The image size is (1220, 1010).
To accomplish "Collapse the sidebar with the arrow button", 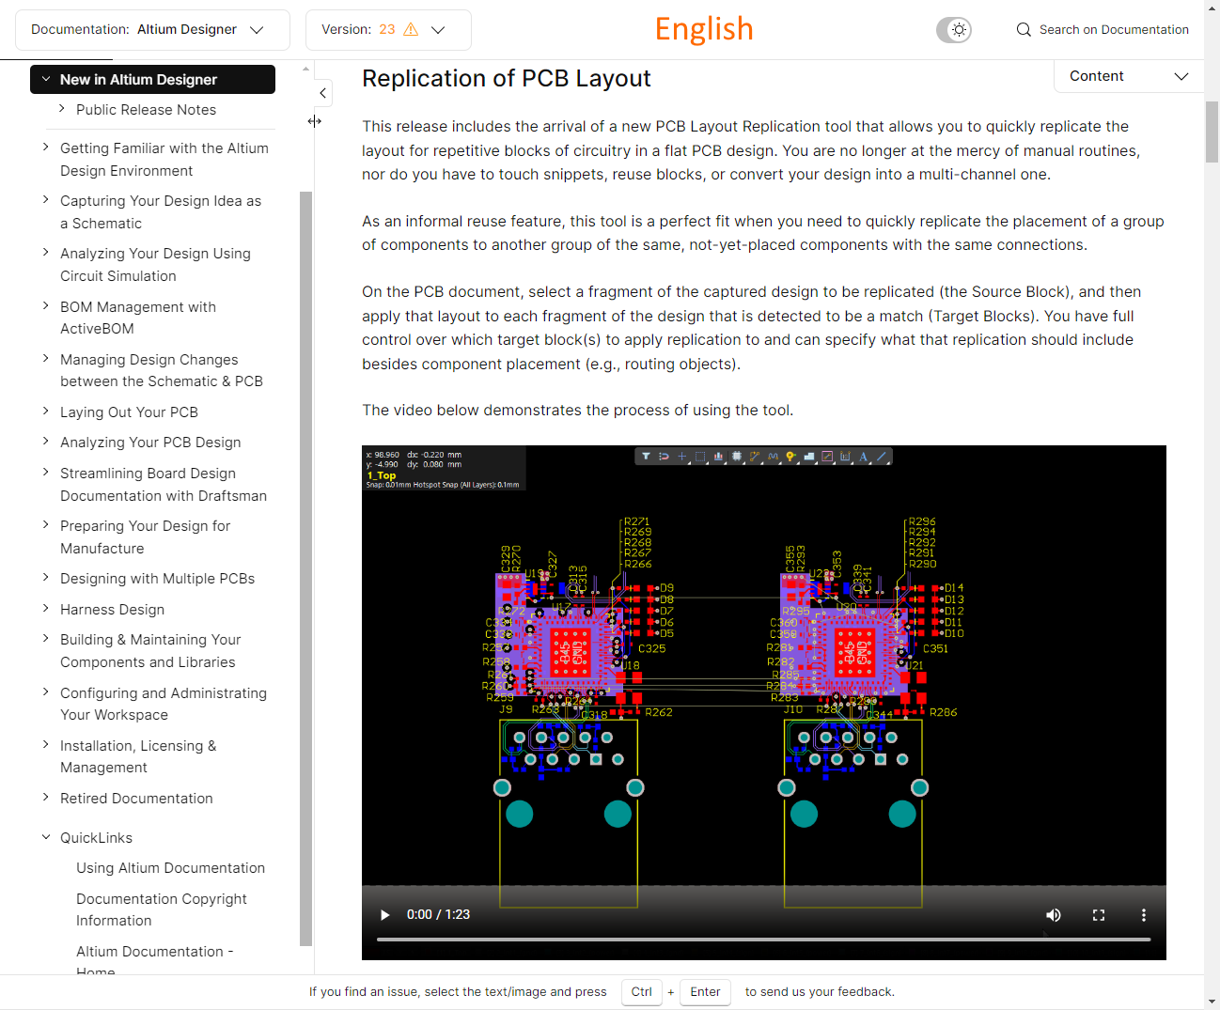I will click(322, 93).
